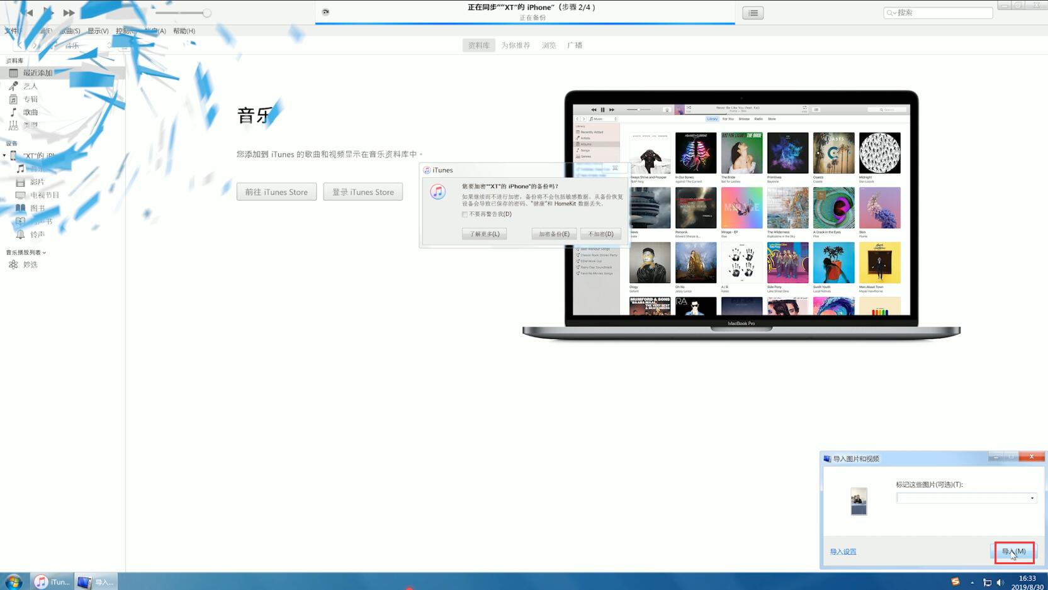This screenshot has height=590, width=1048.
Task: Click the device music note icon
Action: [20, 169]
